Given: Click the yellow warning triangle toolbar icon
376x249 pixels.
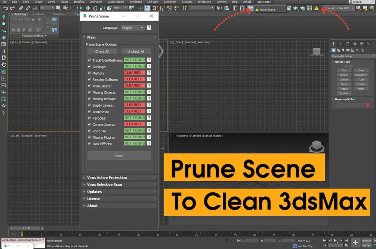Looking at the screenshot, I should tap(317, 8).
